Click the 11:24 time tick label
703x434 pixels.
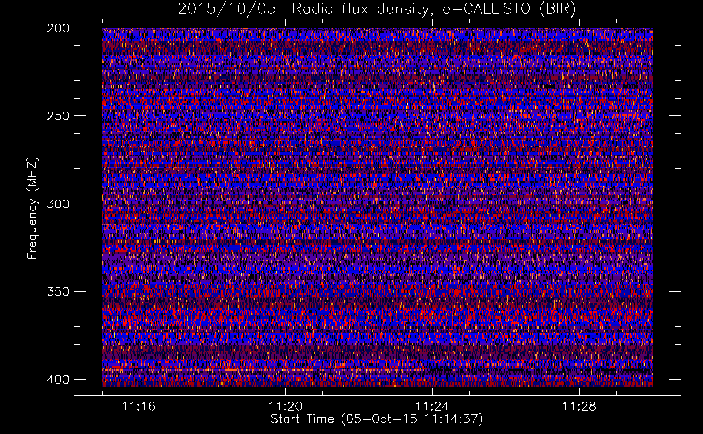pyautogui.click(x=432, y=406)
